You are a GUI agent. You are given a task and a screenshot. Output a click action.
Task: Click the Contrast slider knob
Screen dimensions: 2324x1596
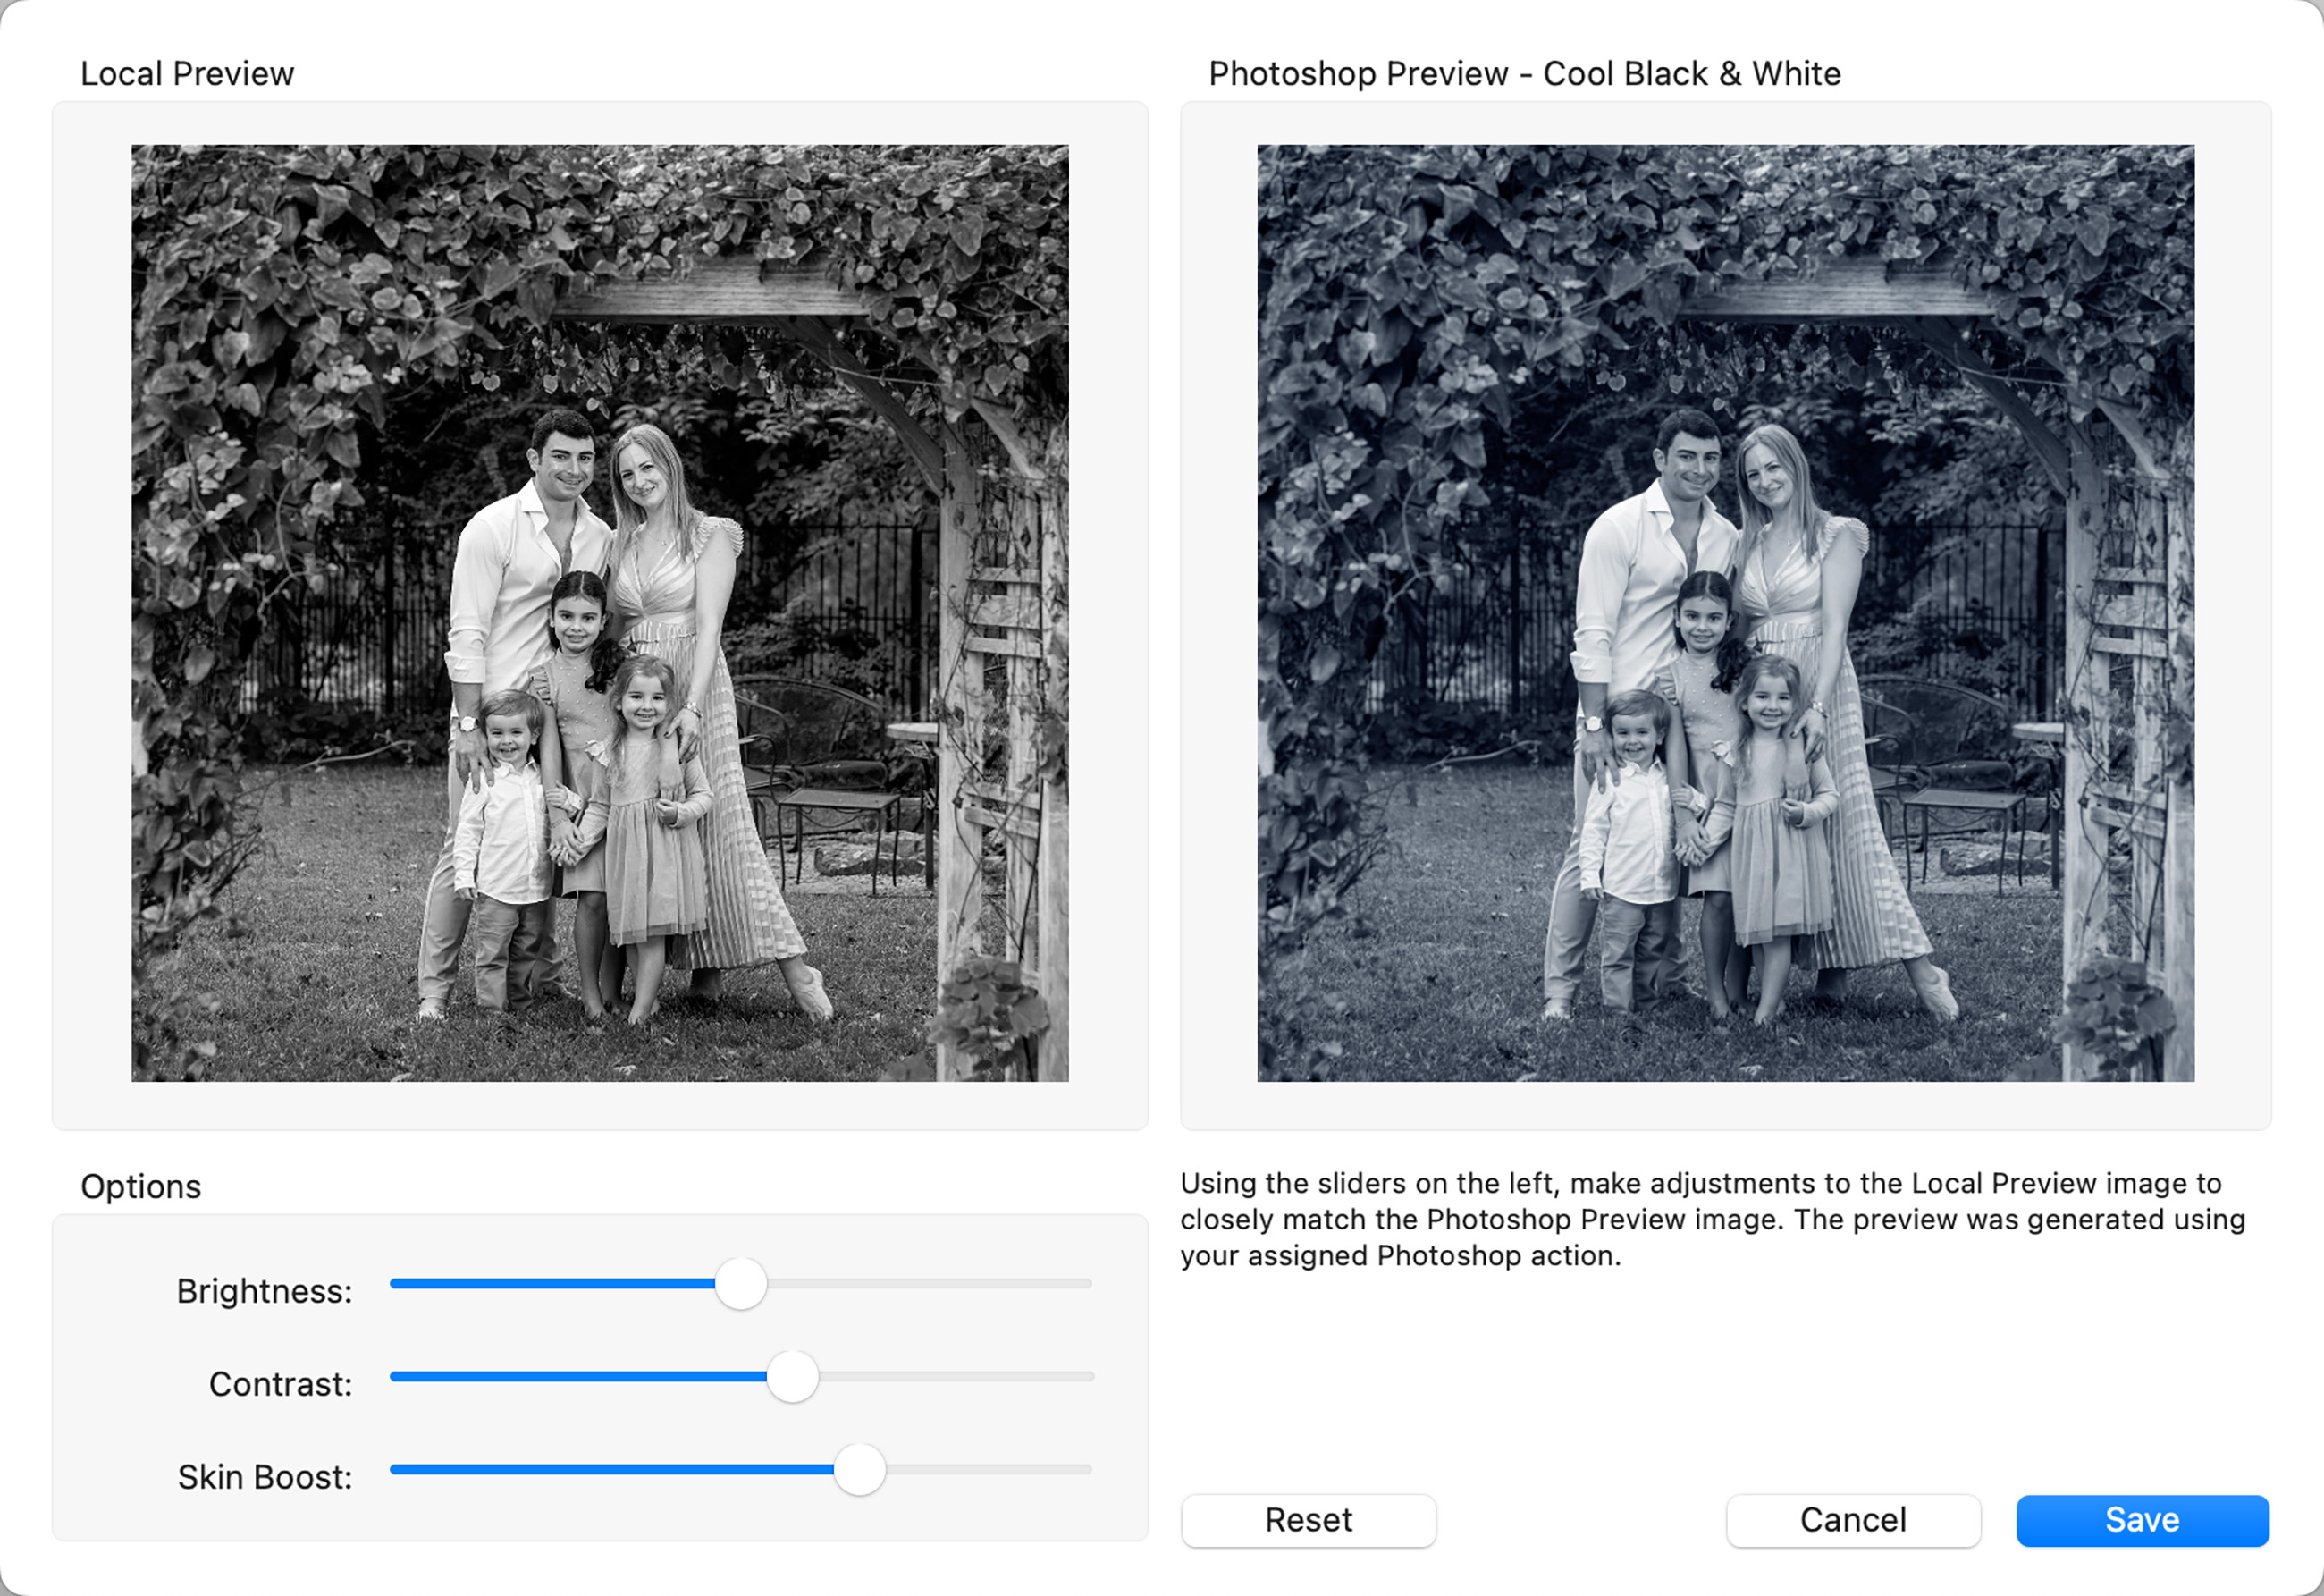point(792,1377)
